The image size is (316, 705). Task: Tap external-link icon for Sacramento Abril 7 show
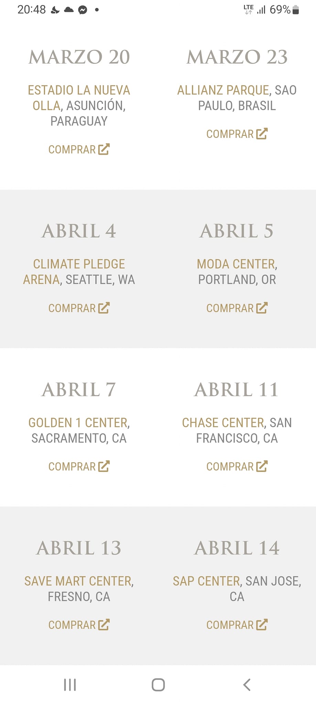[x=104, y=466]
